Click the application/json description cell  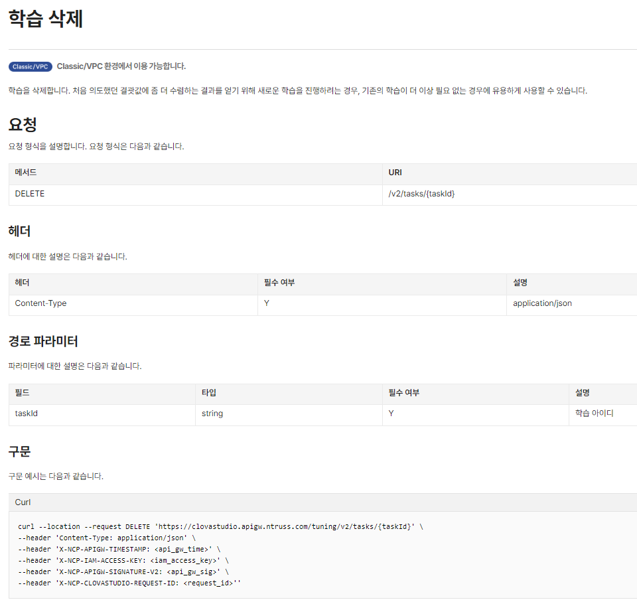[571, 303]
